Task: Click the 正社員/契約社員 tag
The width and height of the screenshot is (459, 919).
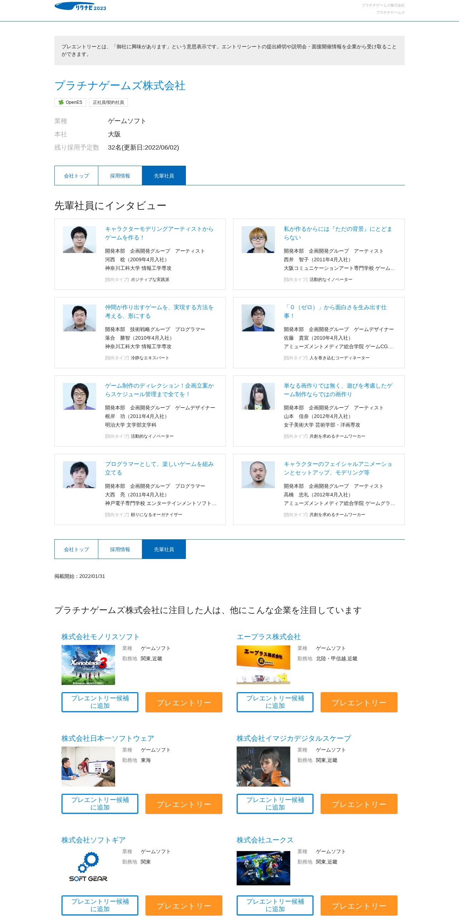Action: click(108, 102)
